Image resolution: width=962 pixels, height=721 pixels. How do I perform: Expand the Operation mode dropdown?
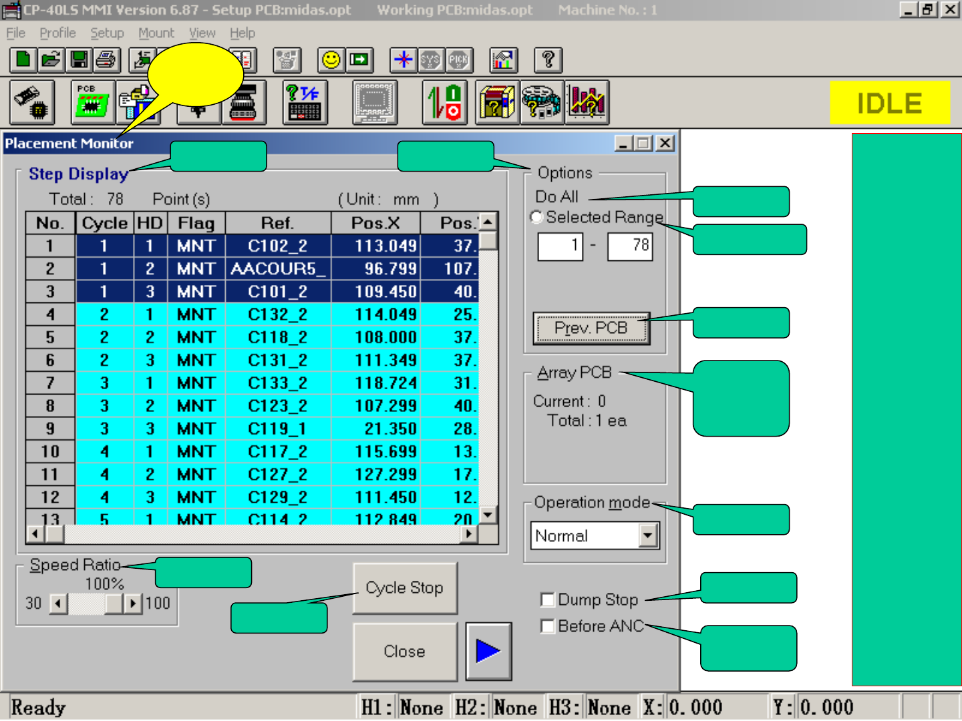coord(648,535)
